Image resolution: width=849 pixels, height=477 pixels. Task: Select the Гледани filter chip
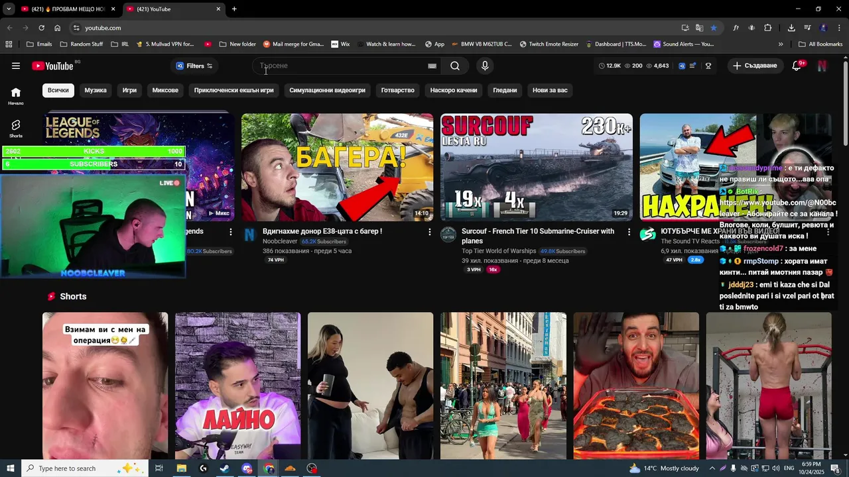click(505, 90)
